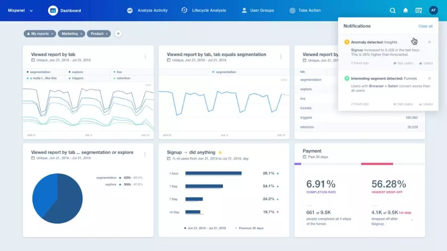Open the AT user avatar menu
Image resolution: width=447 pixels, height=251 pixels.
pyautogui.click(x=433, y=10)
